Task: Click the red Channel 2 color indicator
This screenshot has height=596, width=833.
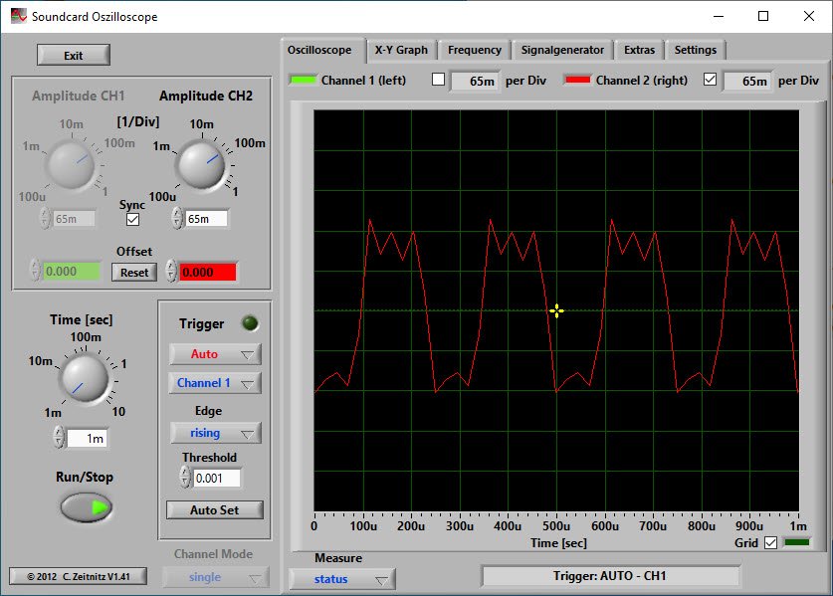Action: 577,81
